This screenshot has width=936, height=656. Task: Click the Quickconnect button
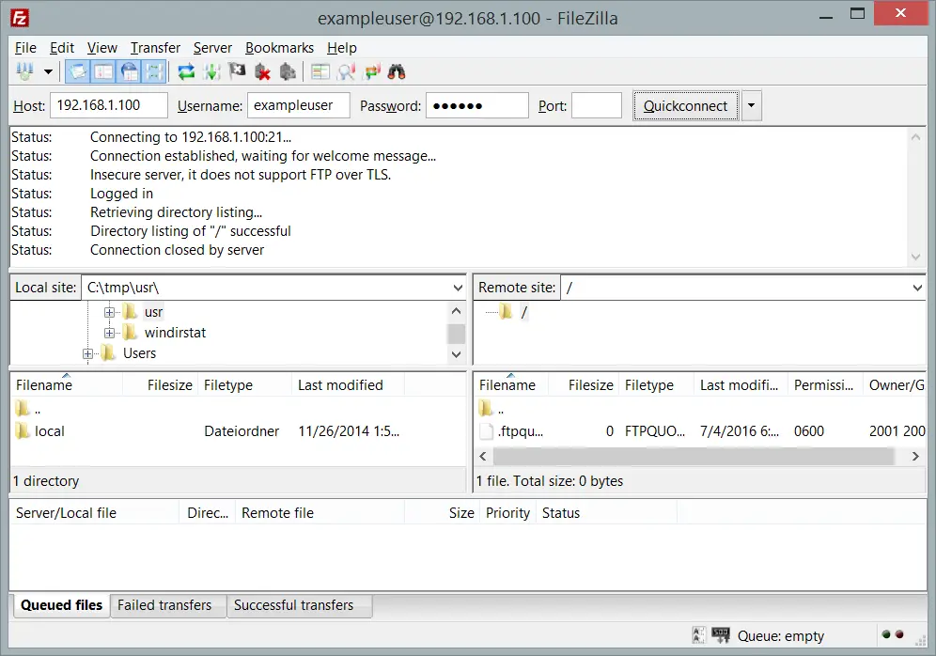(685, 105)
